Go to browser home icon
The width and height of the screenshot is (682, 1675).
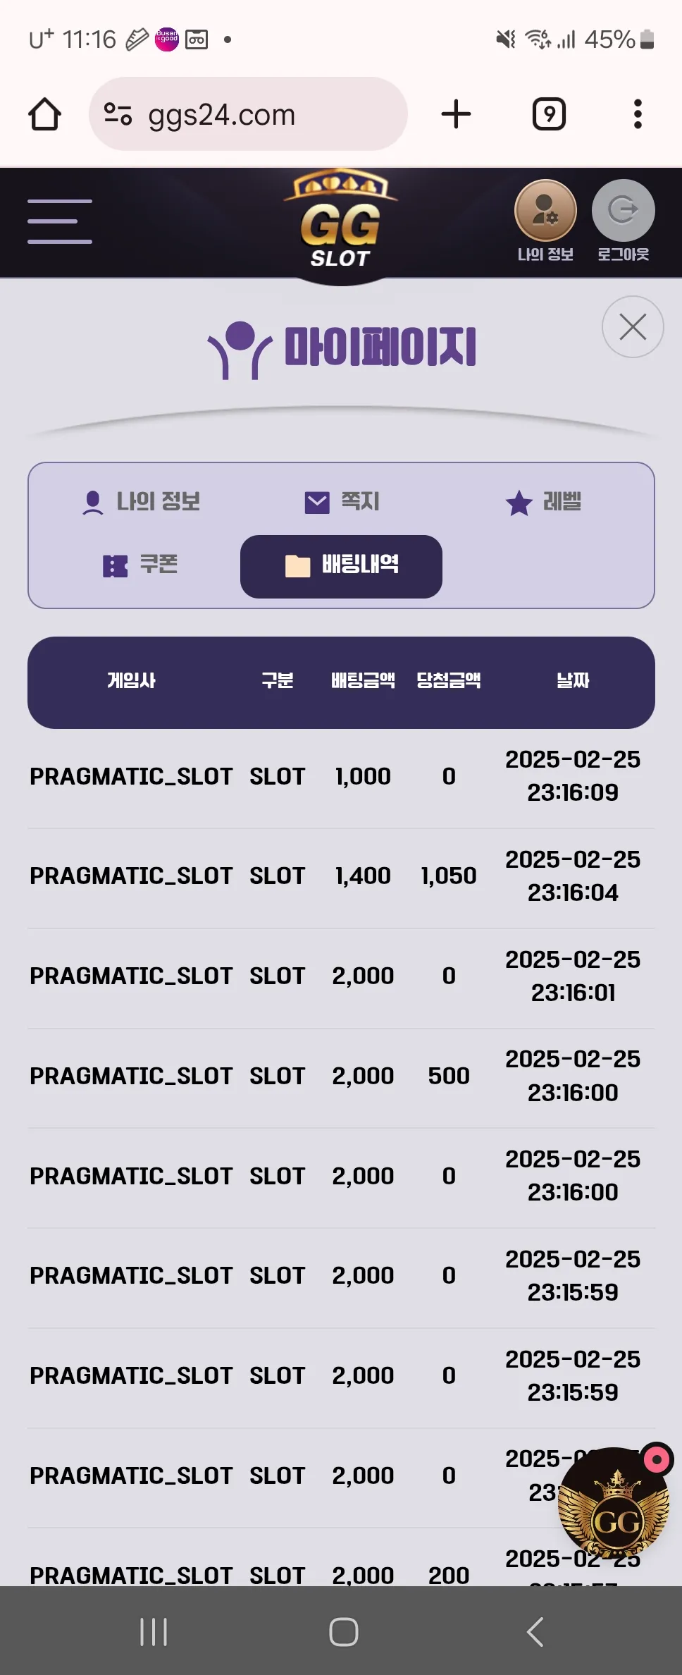[x=44, y=114]
